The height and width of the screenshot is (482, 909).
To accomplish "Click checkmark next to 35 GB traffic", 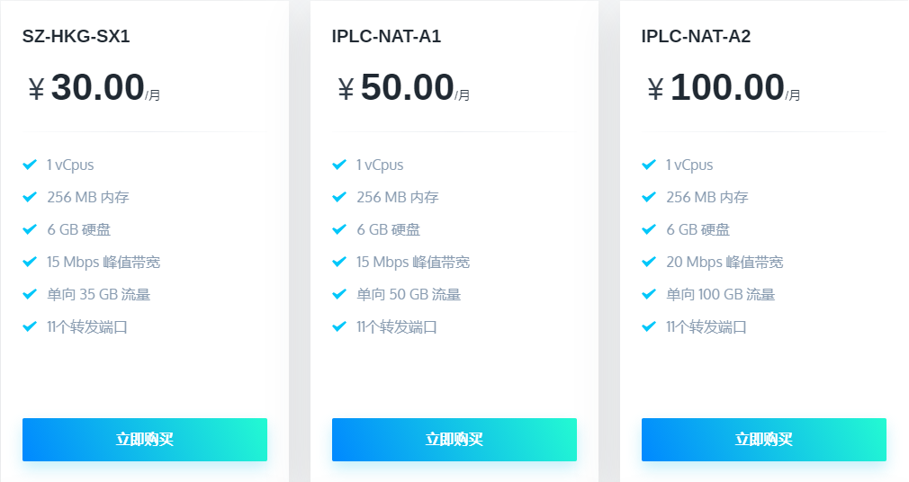I will click(30, 294).
